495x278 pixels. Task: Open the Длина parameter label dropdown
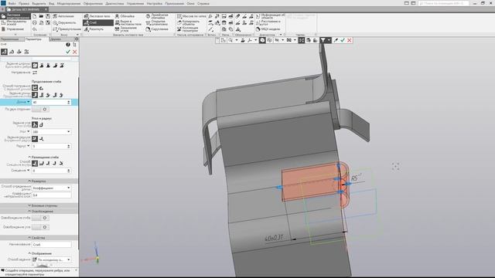click(x=23, y=102)
